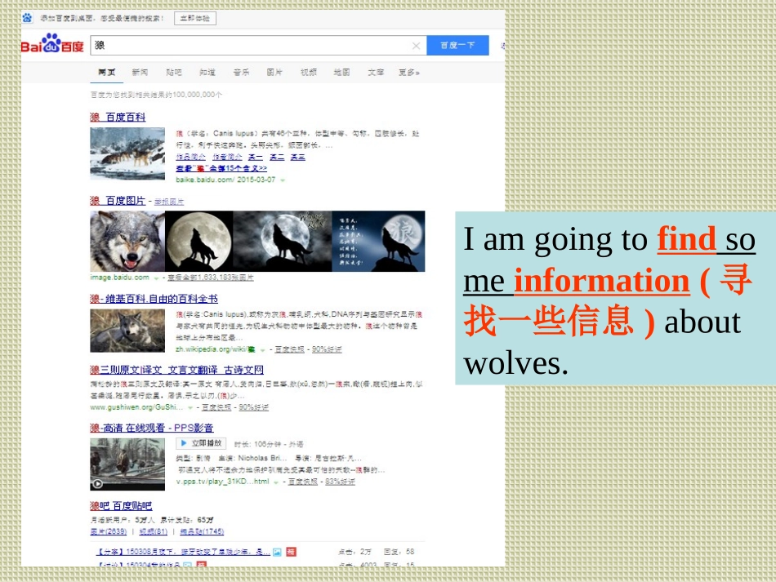Click the small paw icon in top banner

[29, 17]
